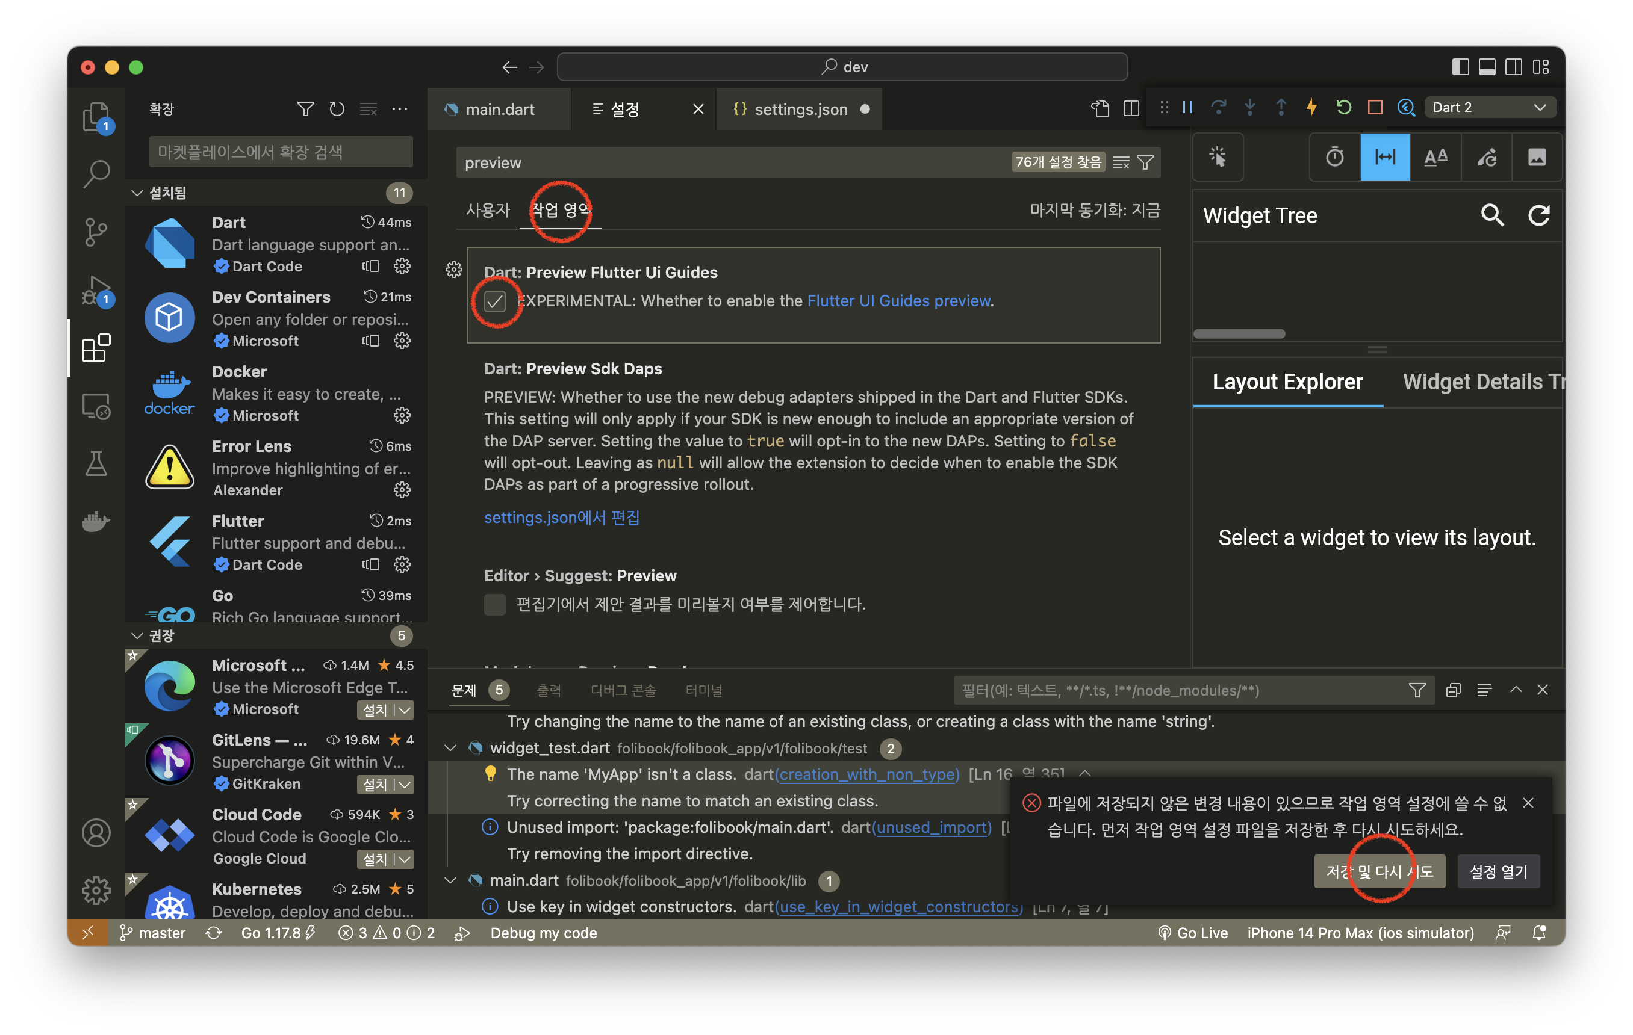Switch to settings.json editor tab
The width and height of the screenshot is (1633, 1035).
[x=799, y=108]
